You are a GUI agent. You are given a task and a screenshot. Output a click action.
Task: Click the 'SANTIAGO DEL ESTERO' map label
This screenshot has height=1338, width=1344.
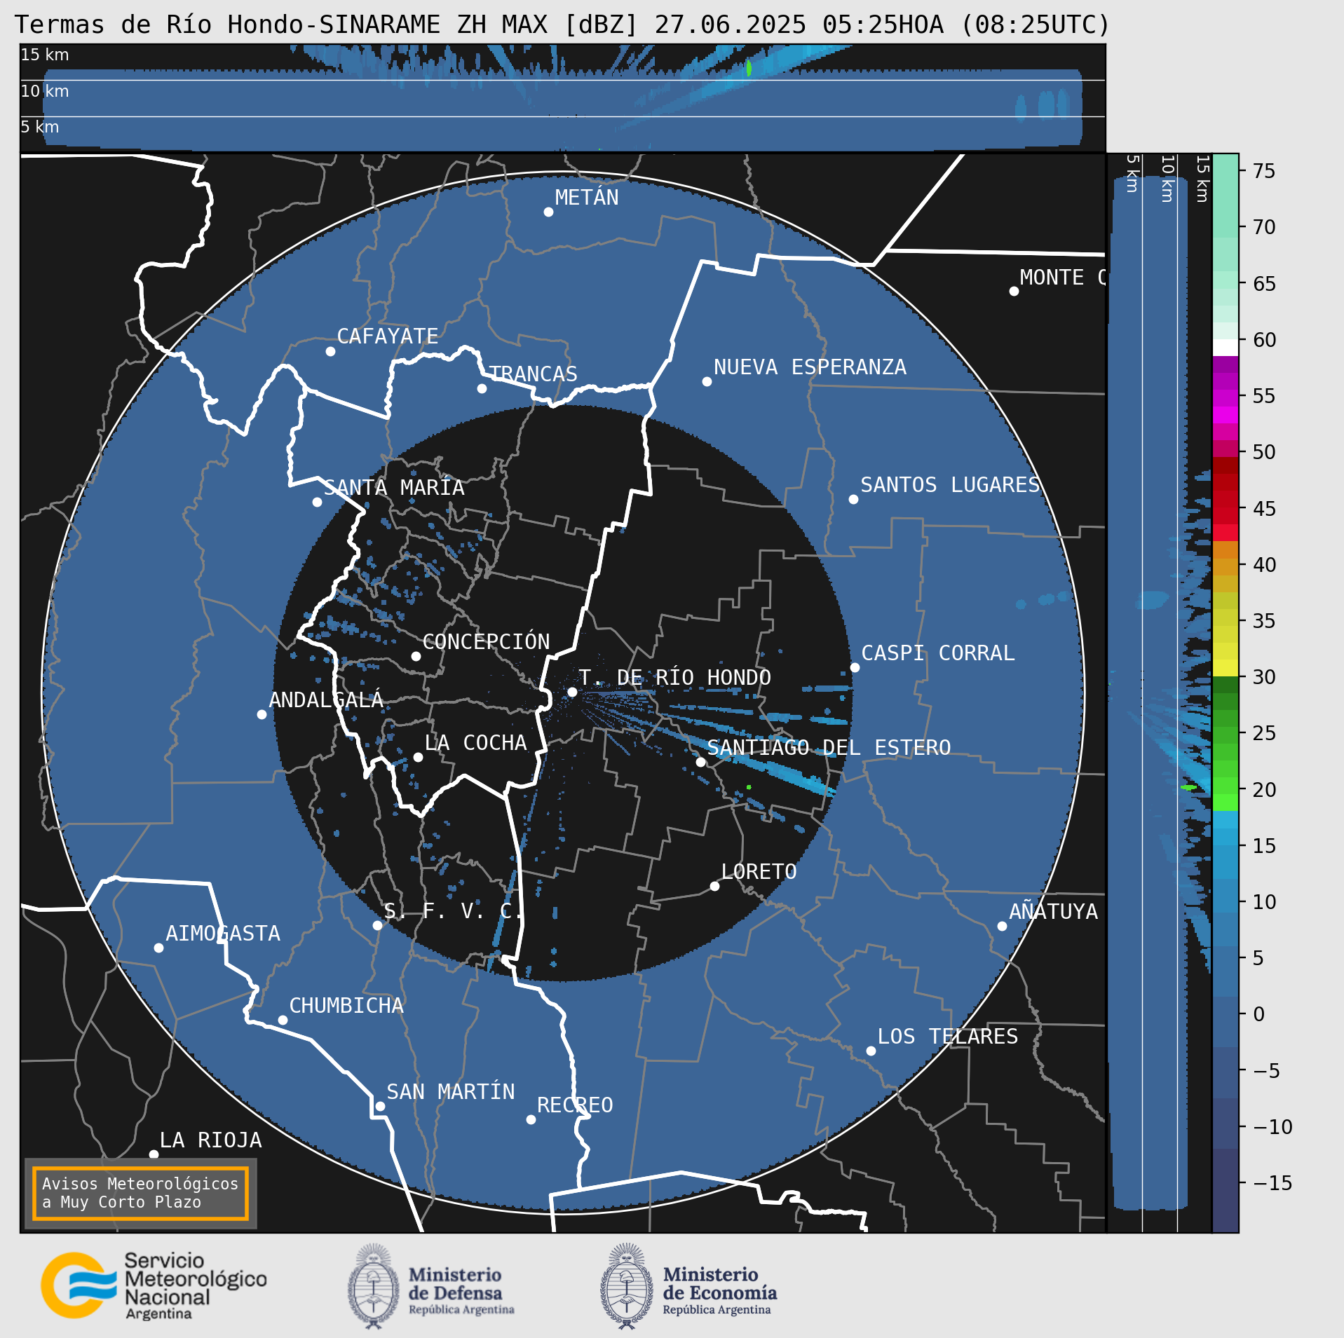click(x=829, y=748)
